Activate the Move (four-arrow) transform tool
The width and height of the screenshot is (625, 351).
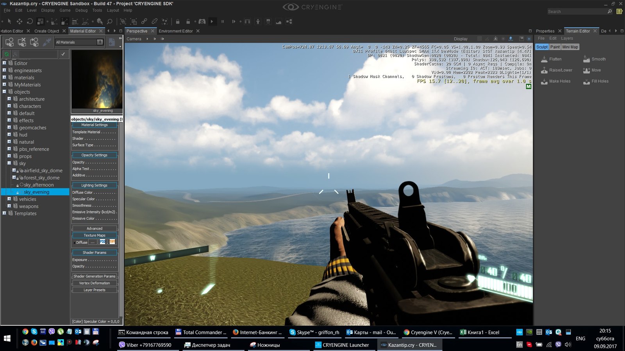tap(19, 21)
